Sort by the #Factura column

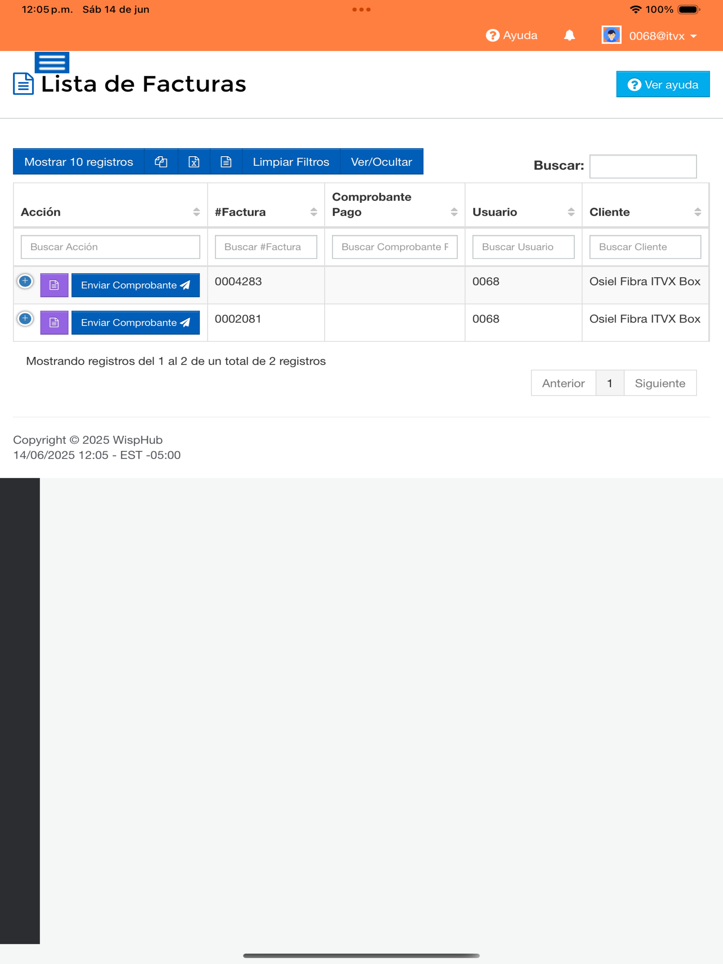(x=266, y=205)
